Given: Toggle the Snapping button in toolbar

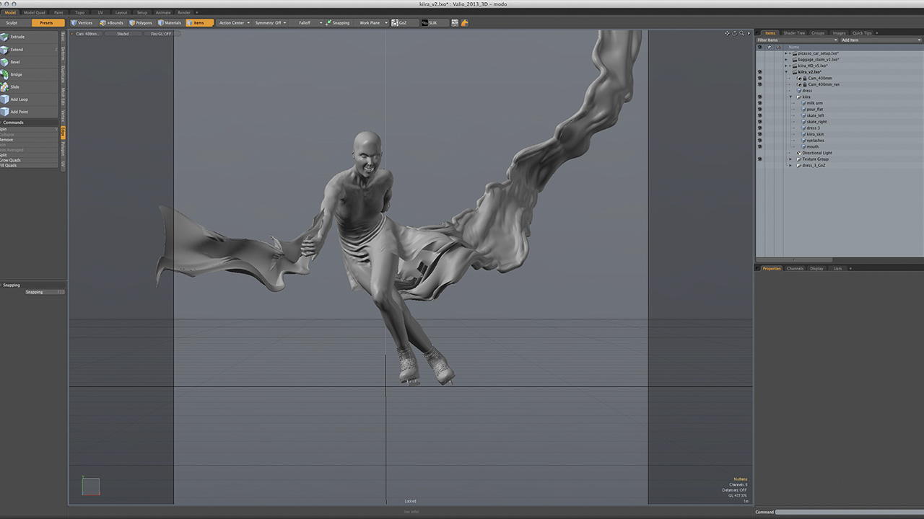Looking at the screenshot, I should pos(338,22).
